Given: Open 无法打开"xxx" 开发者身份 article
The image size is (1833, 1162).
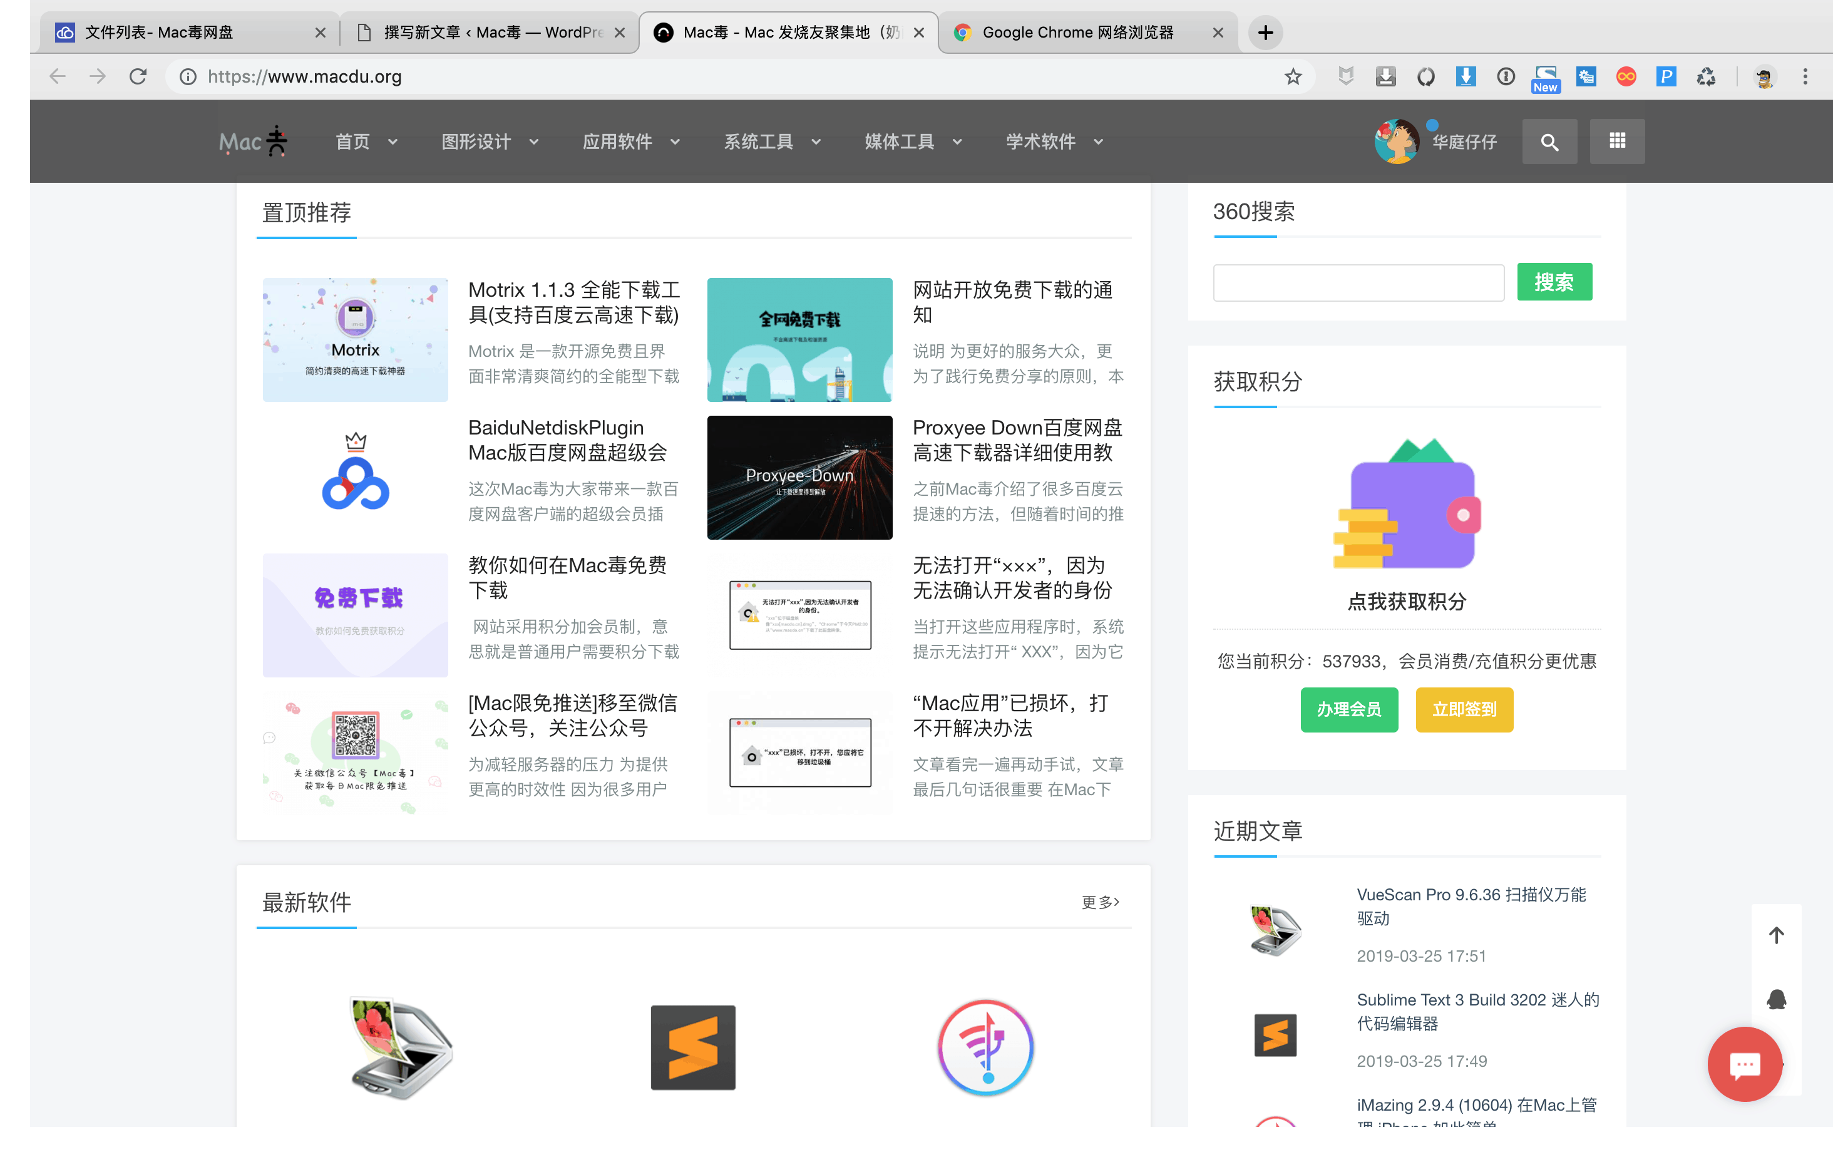Looking at the screenshot, I should (x=1012, y=578).
